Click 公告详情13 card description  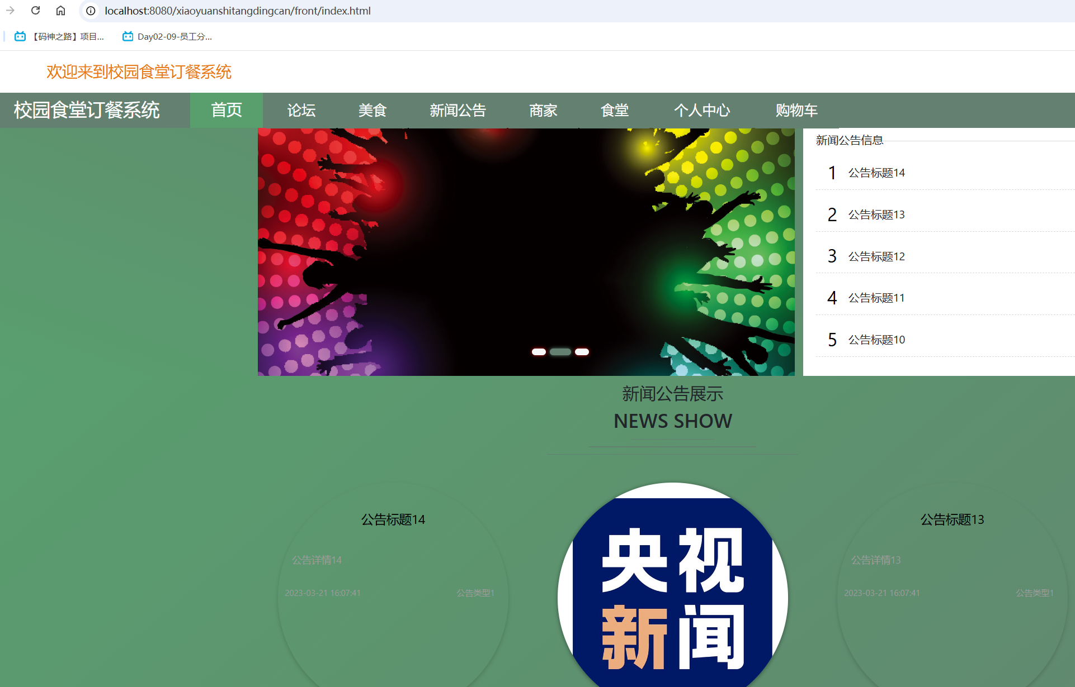pyautogui.click(x=876, y=560)
